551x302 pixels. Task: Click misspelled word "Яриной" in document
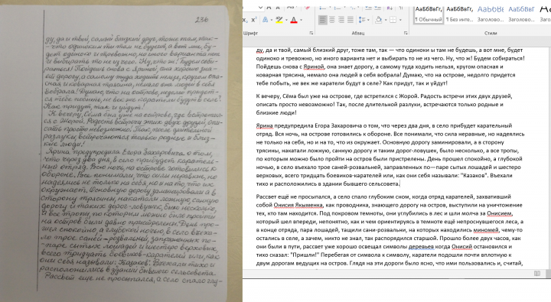click(313, 67)
